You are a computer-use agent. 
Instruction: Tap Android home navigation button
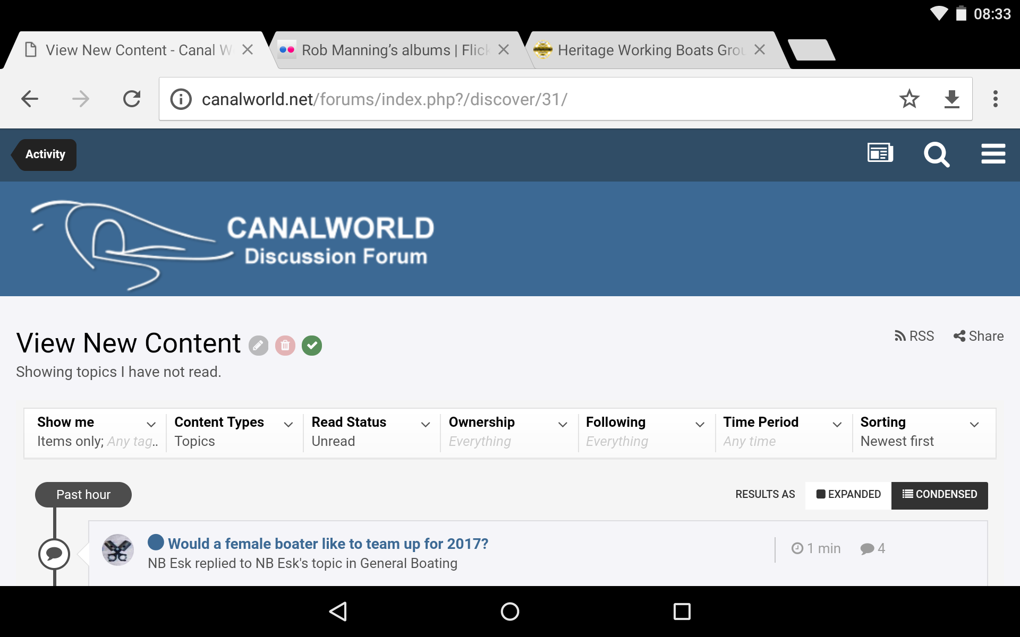[510, 612]
